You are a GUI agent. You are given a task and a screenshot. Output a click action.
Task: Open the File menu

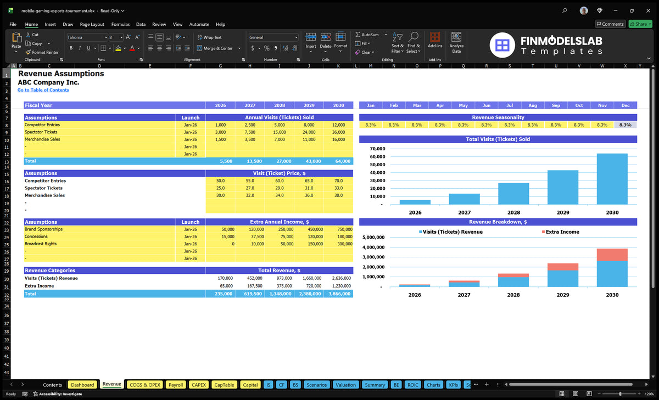[13, 24]
